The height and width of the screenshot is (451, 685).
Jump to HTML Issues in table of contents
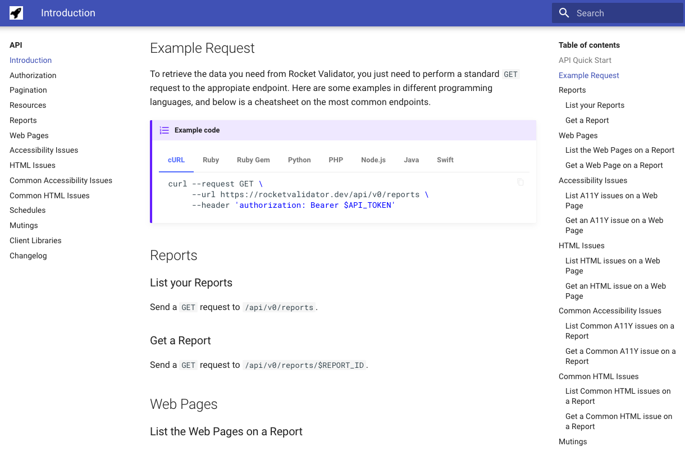coord(582,245)
